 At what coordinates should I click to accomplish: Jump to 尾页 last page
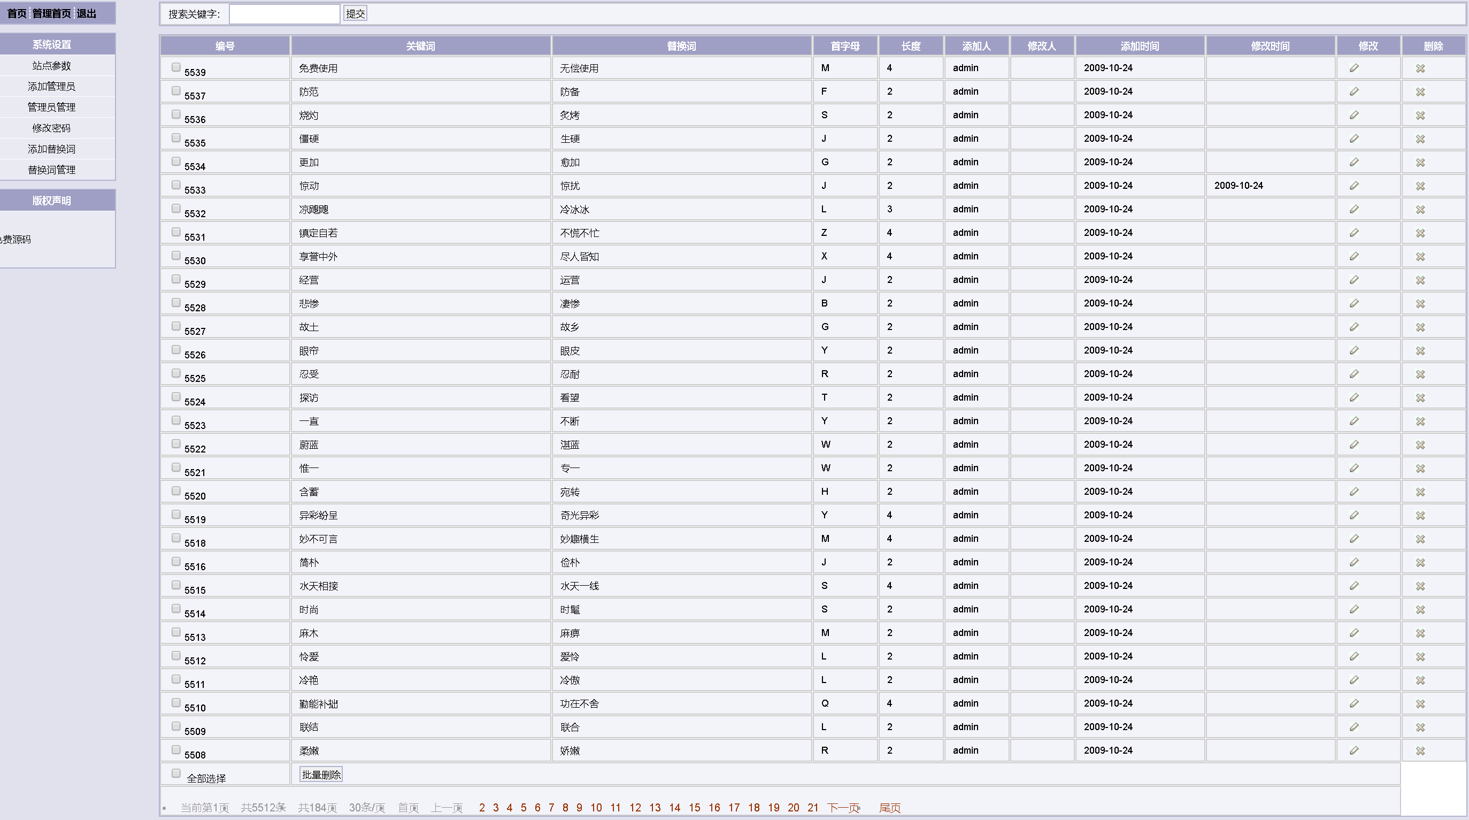pyautogui.click(x=890, y=808)
